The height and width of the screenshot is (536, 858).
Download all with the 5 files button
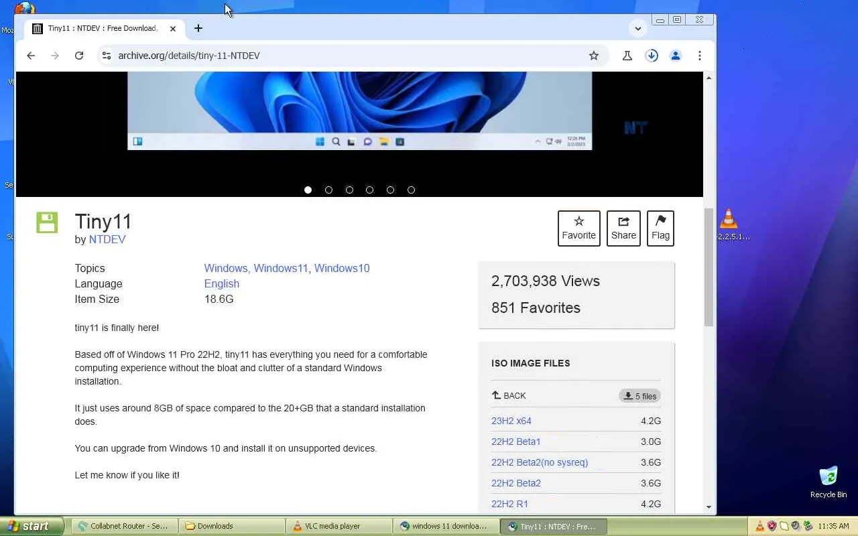click(x=639, y=396)
